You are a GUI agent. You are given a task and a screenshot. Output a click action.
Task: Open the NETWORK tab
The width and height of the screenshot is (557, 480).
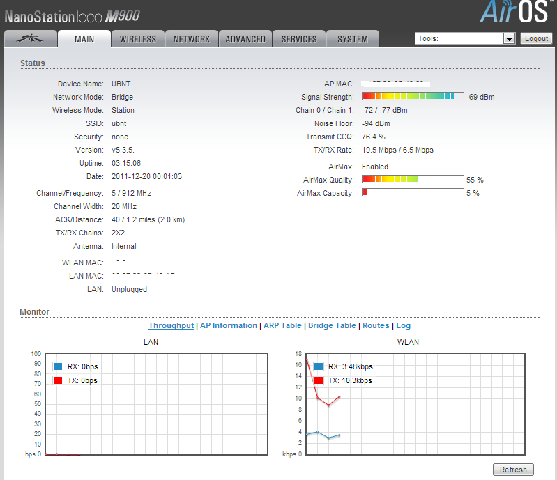[x=192, y=39]
